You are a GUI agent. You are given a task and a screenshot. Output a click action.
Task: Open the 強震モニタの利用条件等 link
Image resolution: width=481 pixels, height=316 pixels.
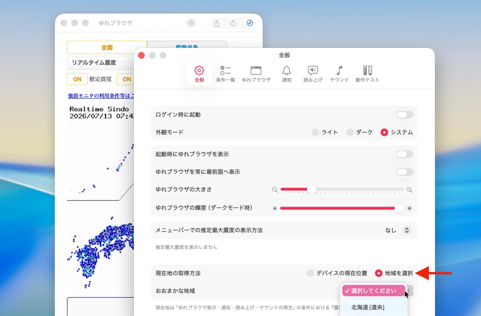pyautogui.click(x=101, y=96)
